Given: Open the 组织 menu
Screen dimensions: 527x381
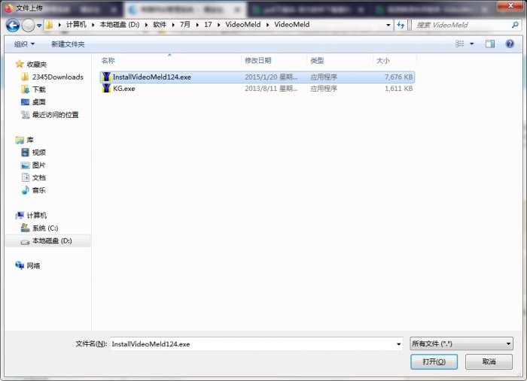Looking at the screenshot, I should pyautogui.click(x=24, y=44).
